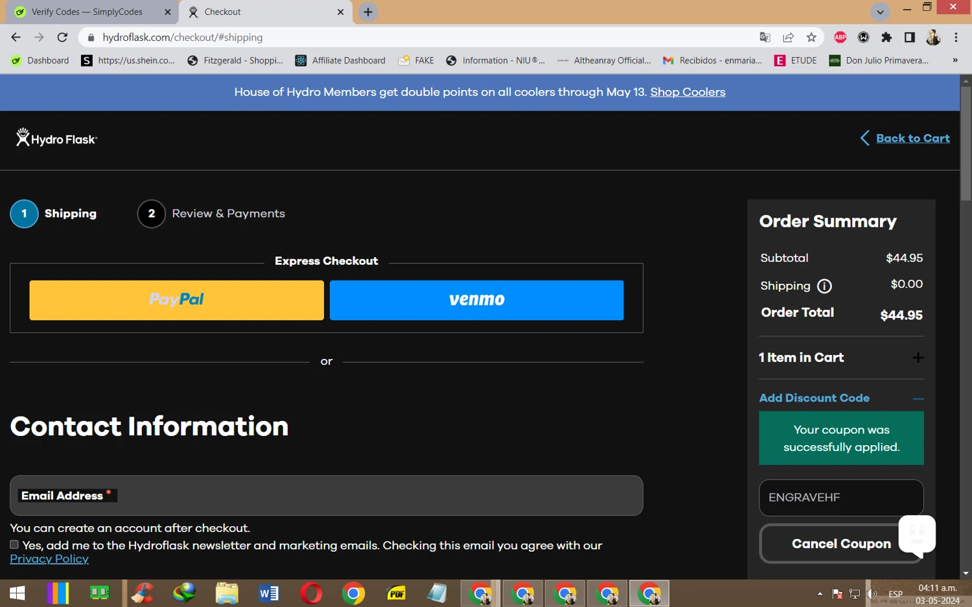972x607 pixels.
Task: Click the Hydro Flask logo
Action: [x=56, y=138]
